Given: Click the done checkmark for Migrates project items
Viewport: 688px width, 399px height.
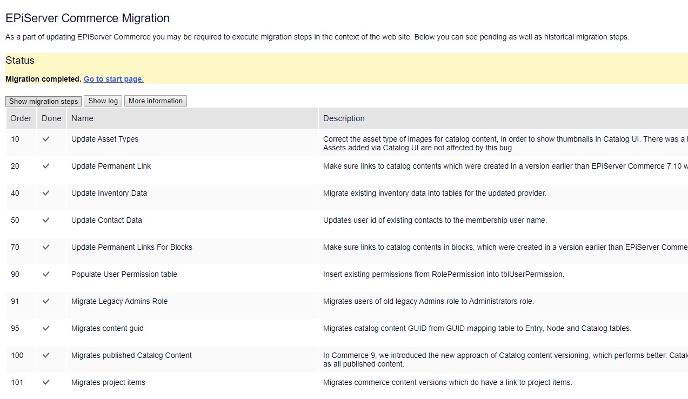Looking at the screenshot, I should (x=46, y=382).
